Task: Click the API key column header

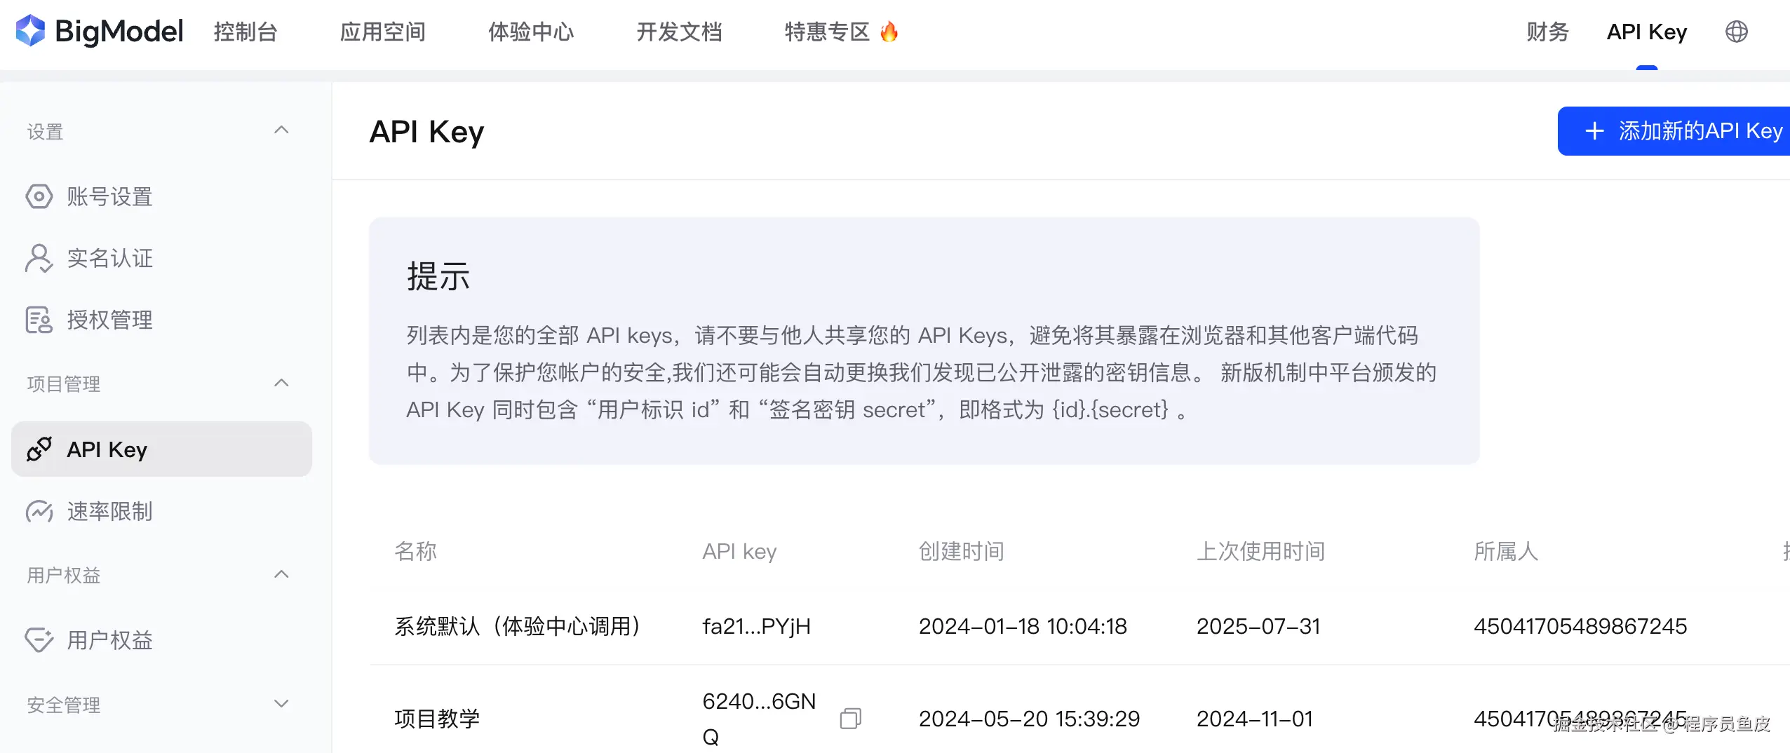Action: coord(739,551)
